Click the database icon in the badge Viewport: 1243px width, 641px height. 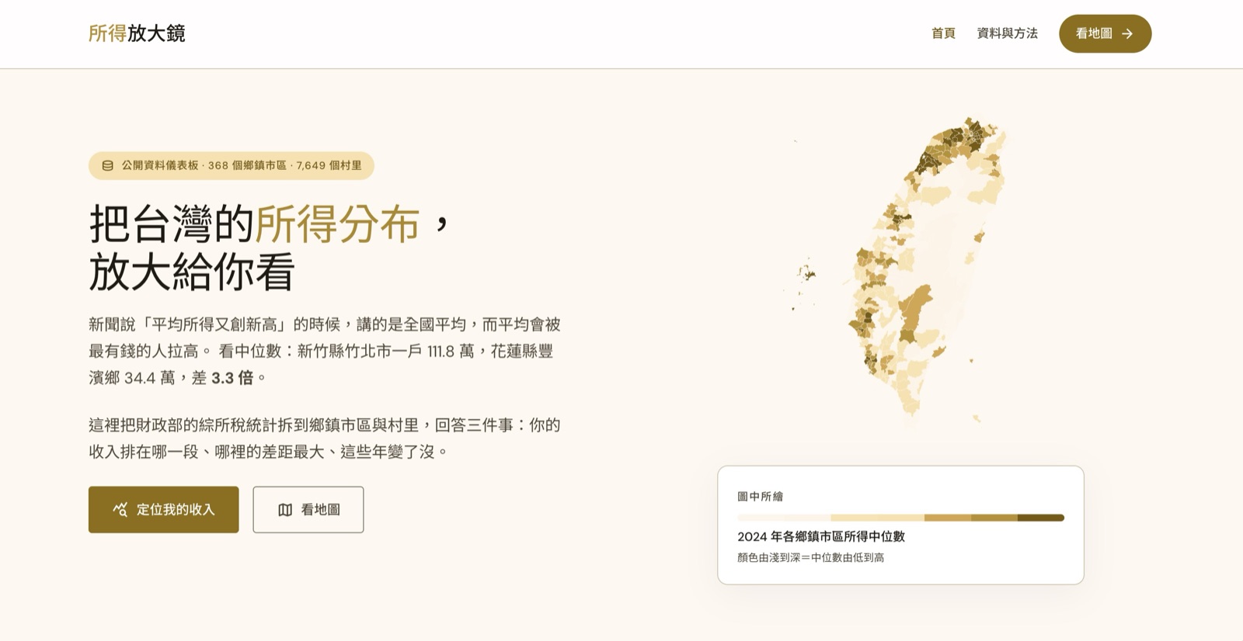pyautogui.click(x=108, y=165)
